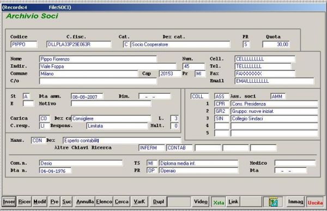The height and width of the screenshot is (211, 327).
Task: Click the L. field with value 3
Action: point(174,118)
